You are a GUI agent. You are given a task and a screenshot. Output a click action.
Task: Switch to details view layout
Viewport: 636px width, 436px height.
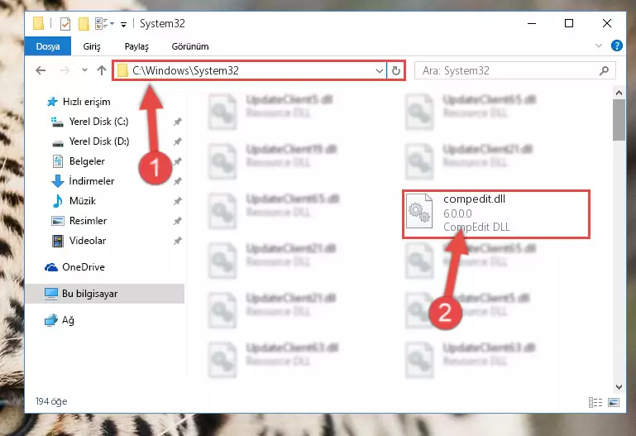595,402
